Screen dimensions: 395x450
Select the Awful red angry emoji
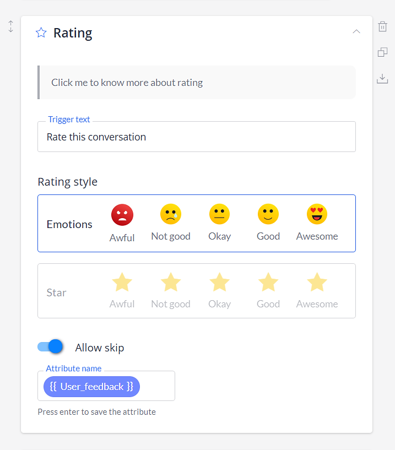[122, 215]
